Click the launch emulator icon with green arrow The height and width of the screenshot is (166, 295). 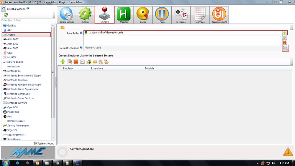(89, 62)
